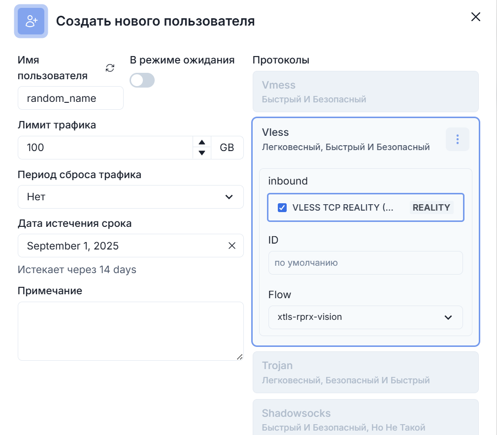The width and height of the screenshot is (497, 435).
Task: Click the Vless ID input field
Action: click(365, 263)
